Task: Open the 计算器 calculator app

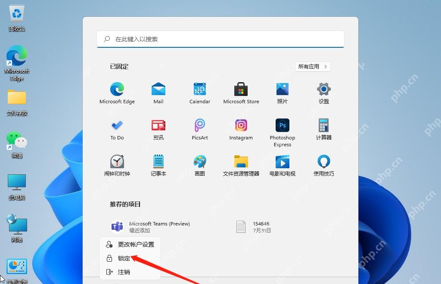Action: click(324, 129)
